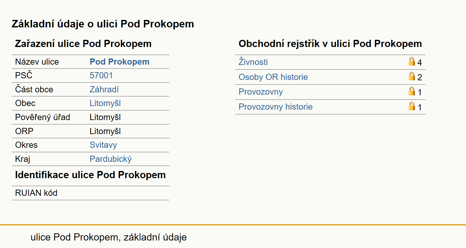The image size is (466, 248).
Task: Open the Provozovny historie link
Action: coord(275,107)
